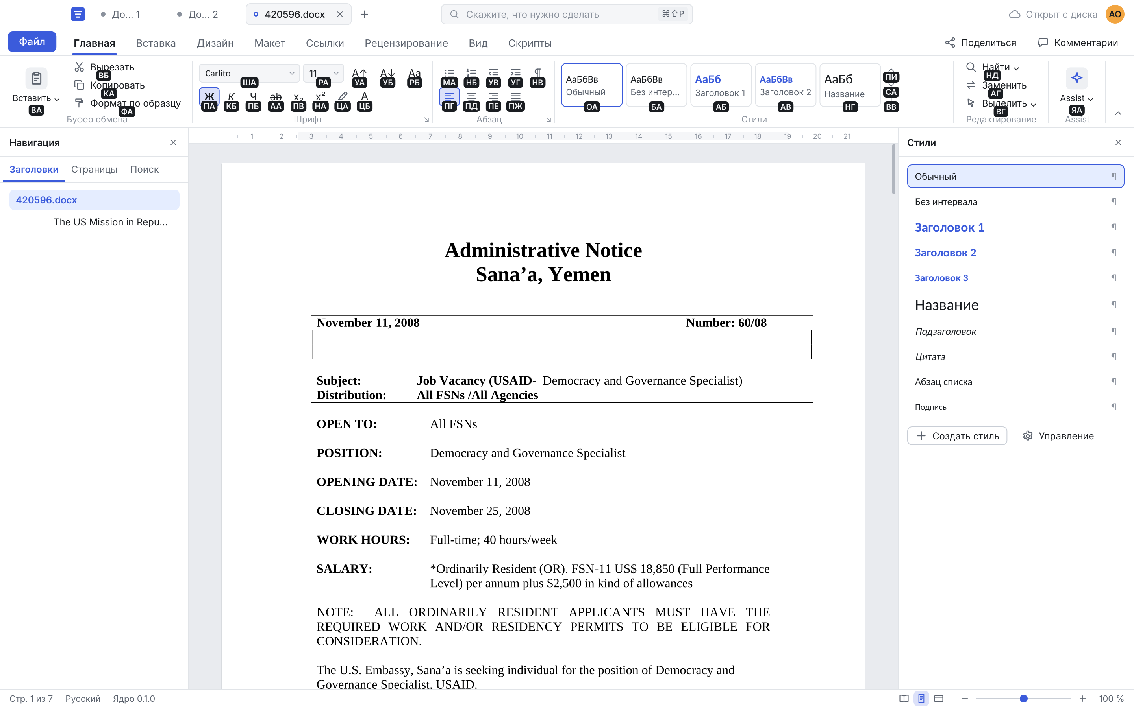Viewport: 1134px width, 708px height.
Task: Decrease paragraph indent
Action: [x=493, y=73]
